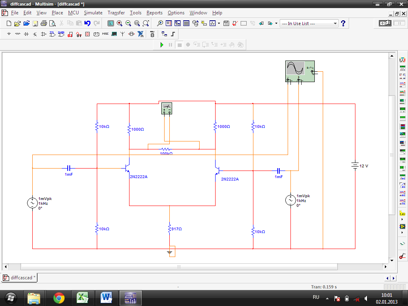Show hidden system tray icons
This screenshot has width=408, height=306.
click(328, 298)
